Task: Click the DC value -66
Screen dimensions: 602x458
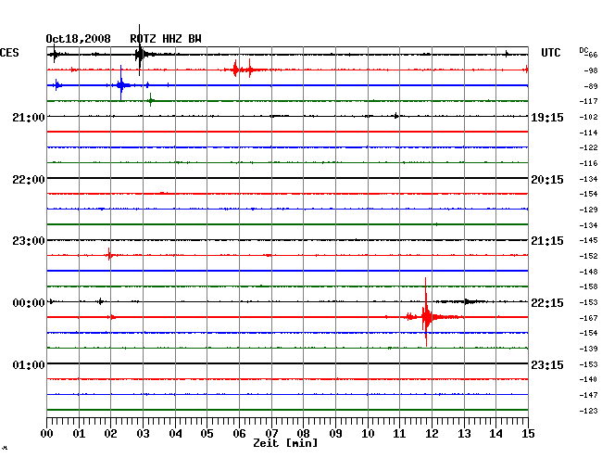Action: click(591, 55)
